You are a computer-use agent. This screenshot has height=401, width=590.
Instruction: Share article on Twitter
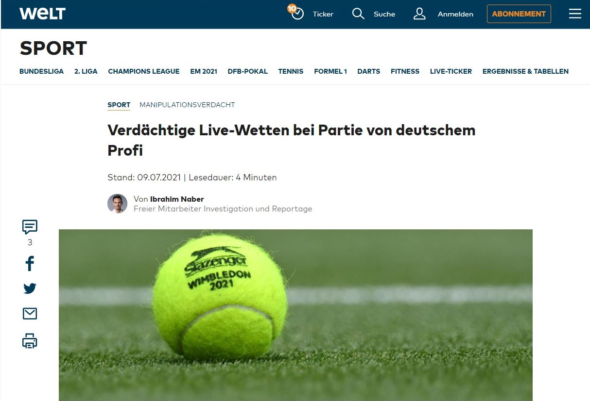click(x=30, y=289)
